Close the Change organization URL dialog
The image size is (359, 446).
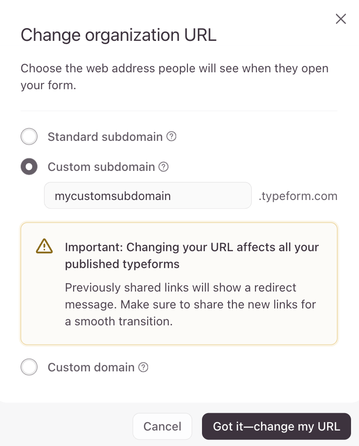341,19
